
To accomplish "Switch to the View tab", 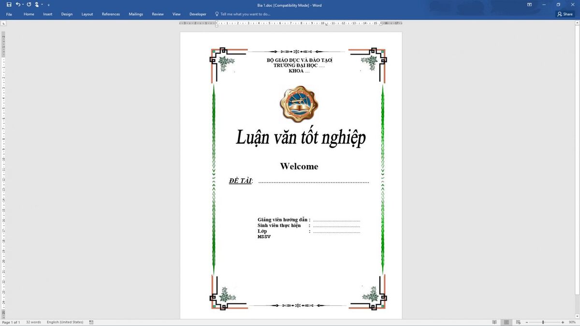I will click(176, 14).
